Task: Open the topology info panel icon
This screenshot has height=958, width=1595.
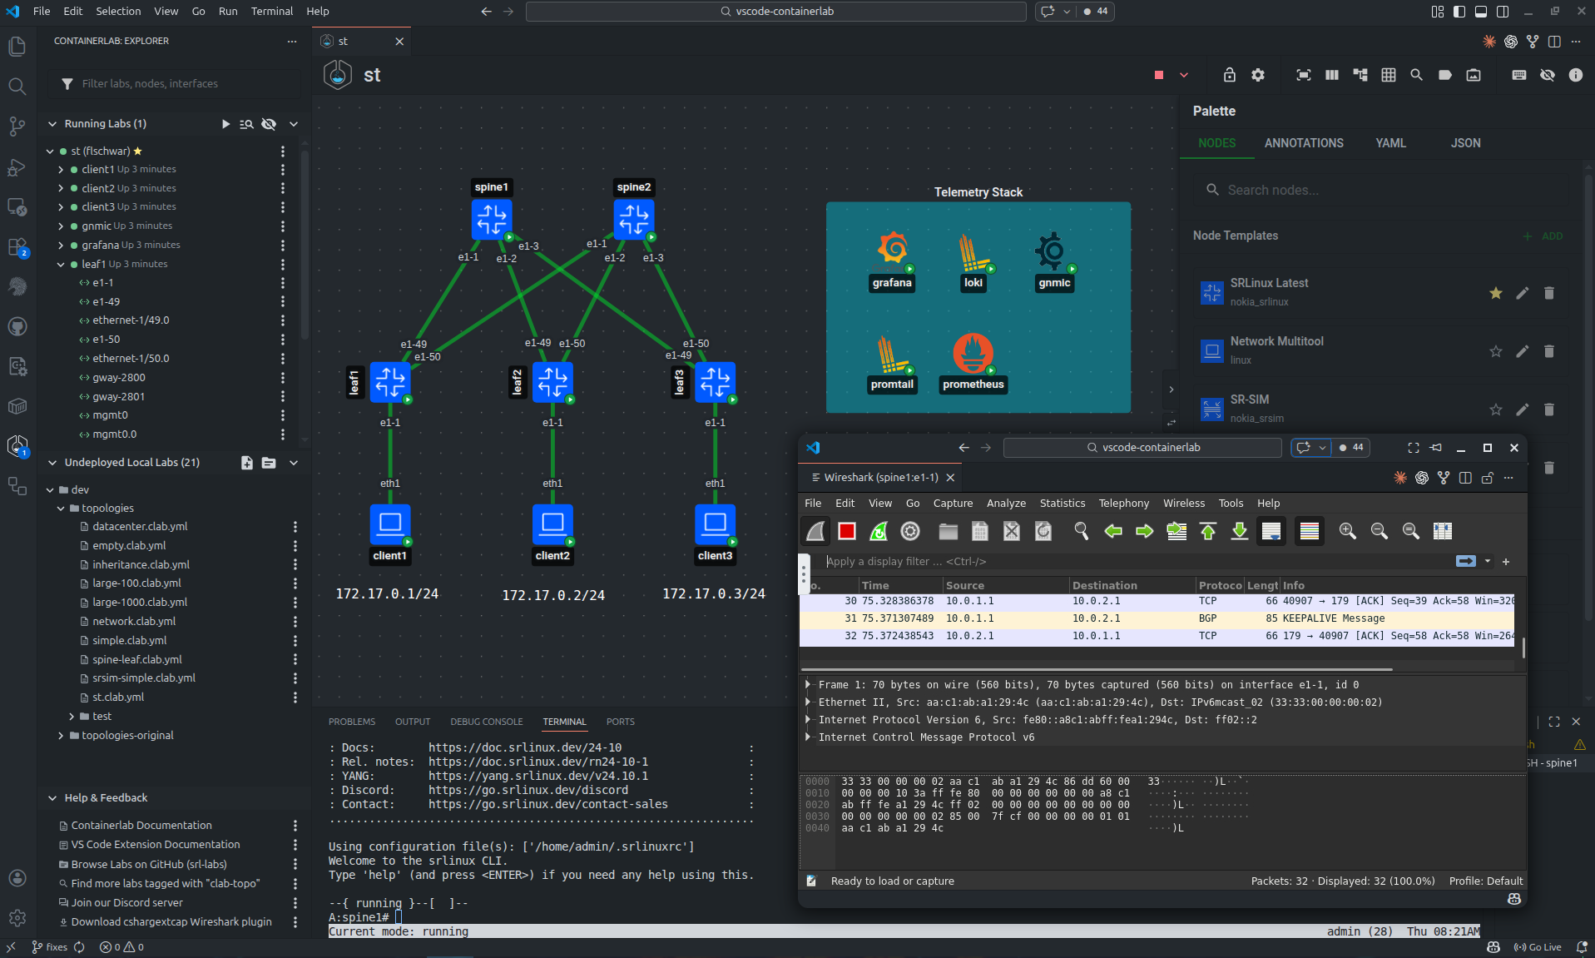Action: 1576,75
